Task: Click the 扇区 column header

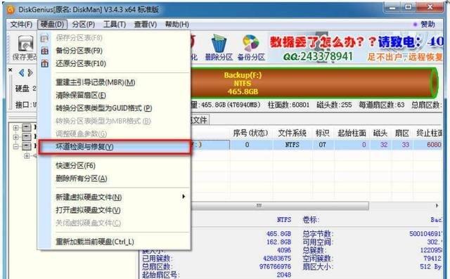Action: (401, 133)
